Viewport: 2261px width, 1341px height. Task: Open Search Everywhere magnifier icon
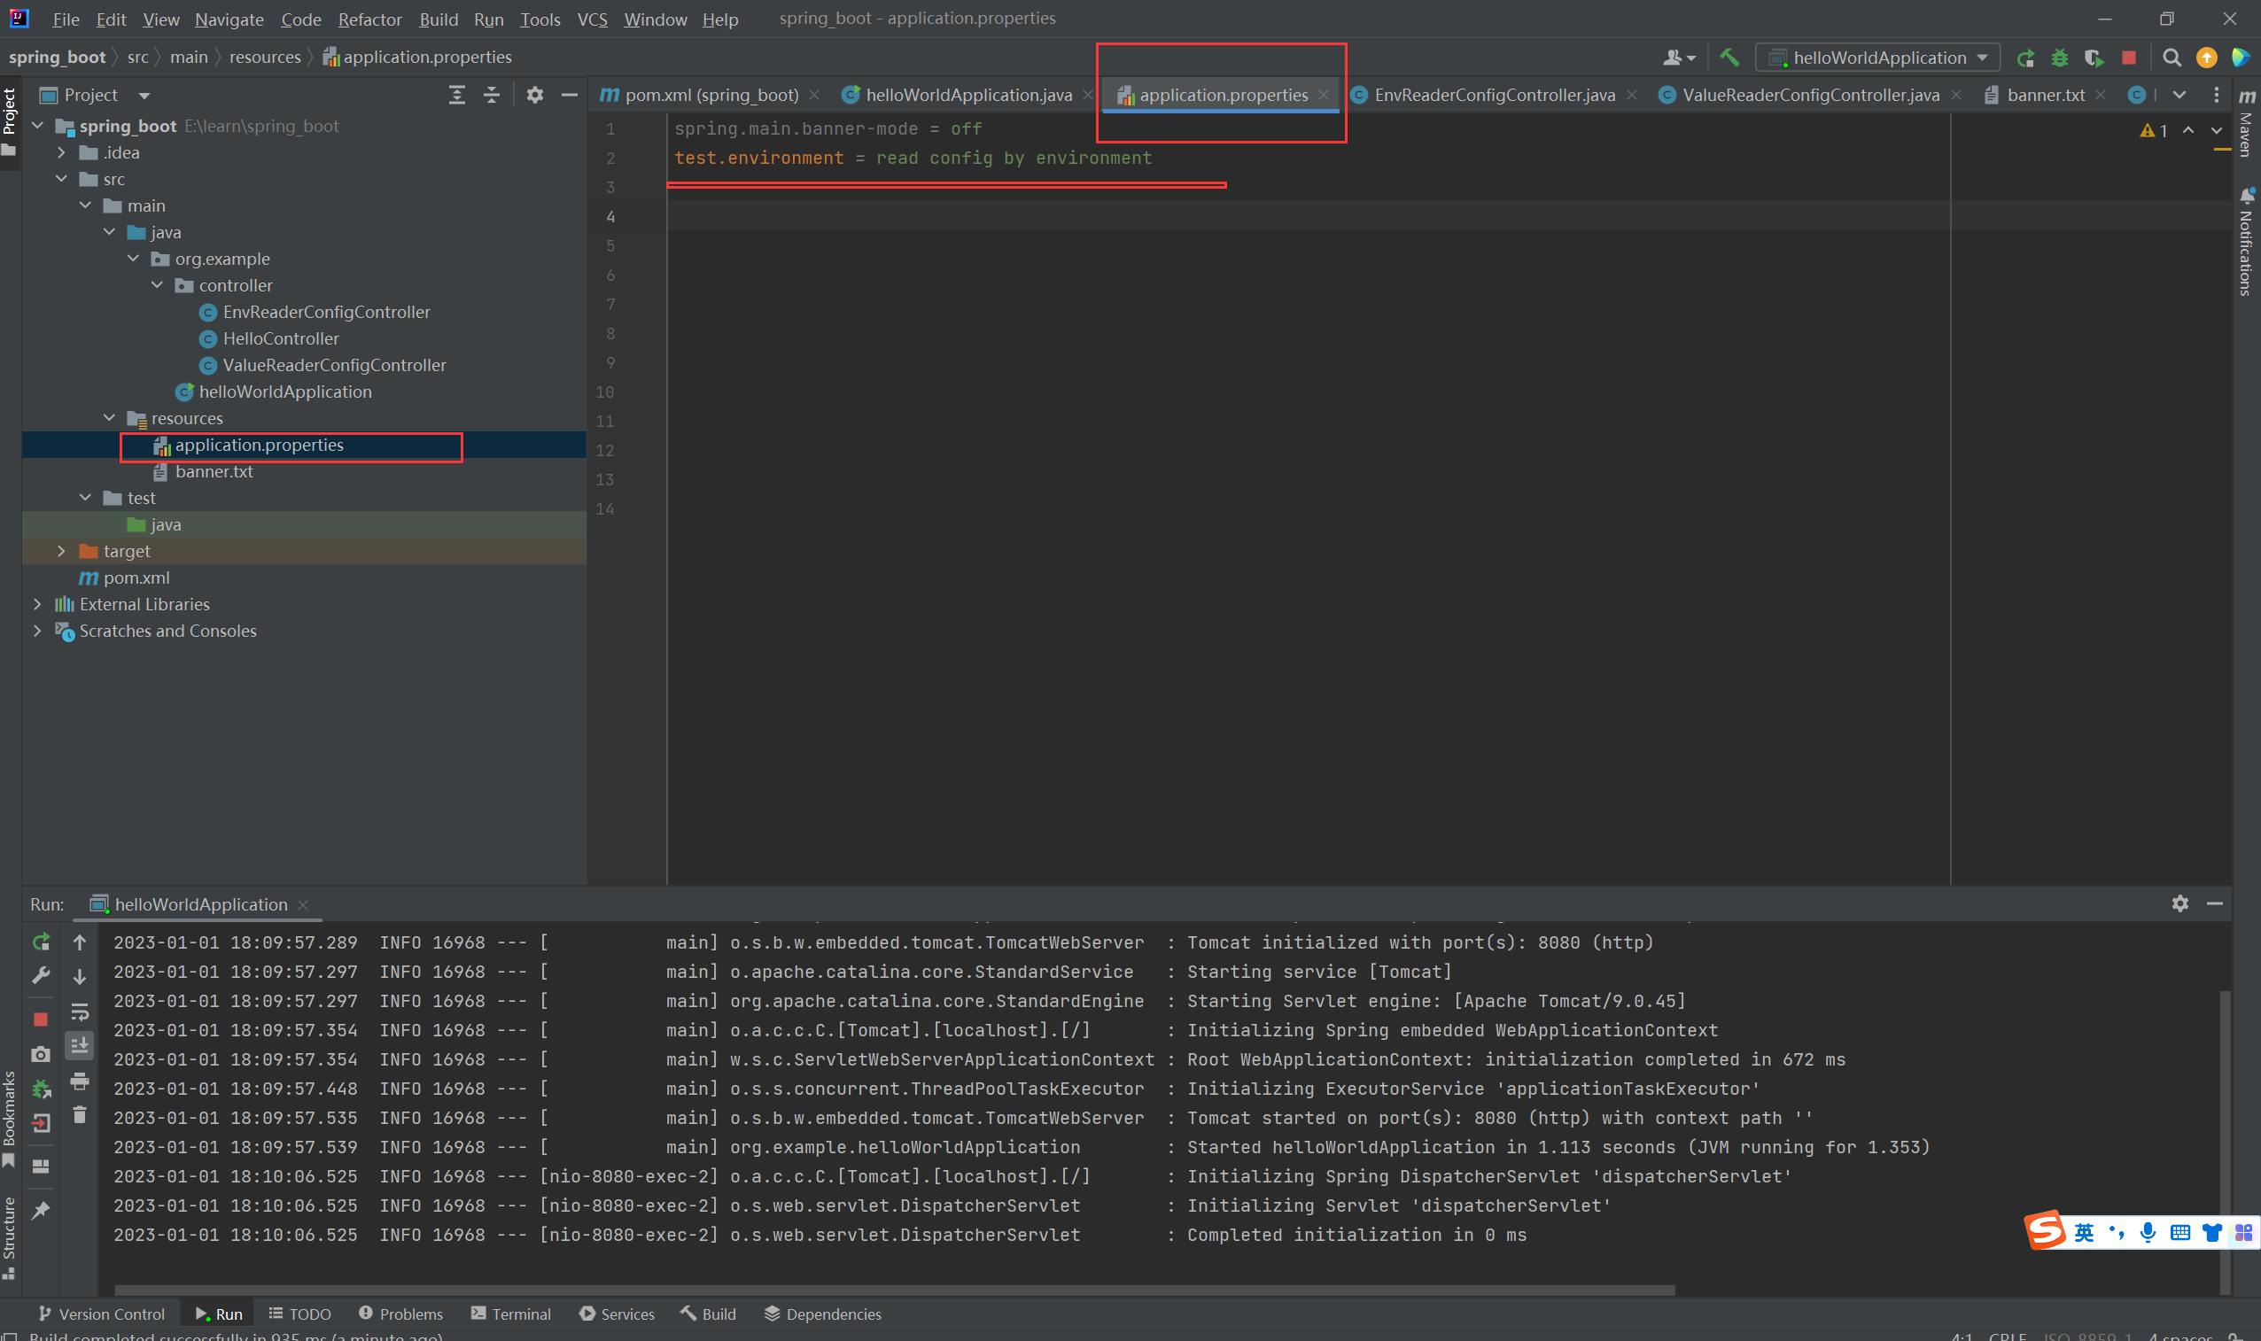(x=2172, y=58)
